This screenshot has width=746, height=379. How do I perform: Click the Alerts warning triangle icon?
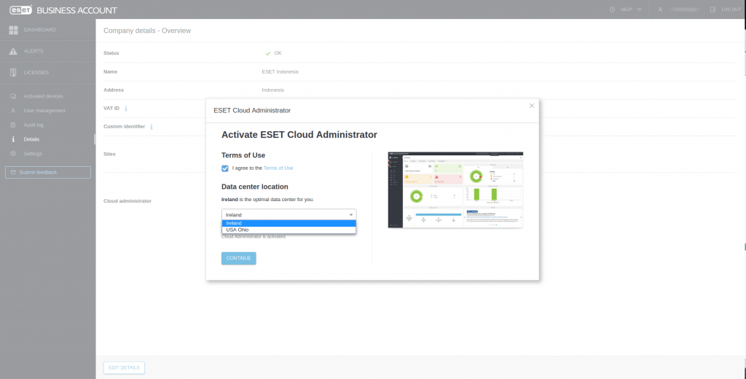[13, 51]
